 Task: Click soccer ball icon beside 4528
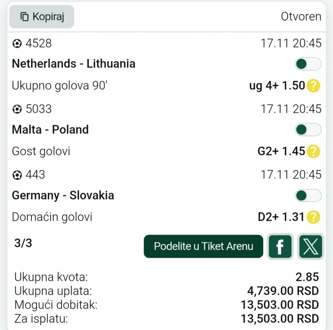point(17,44)
